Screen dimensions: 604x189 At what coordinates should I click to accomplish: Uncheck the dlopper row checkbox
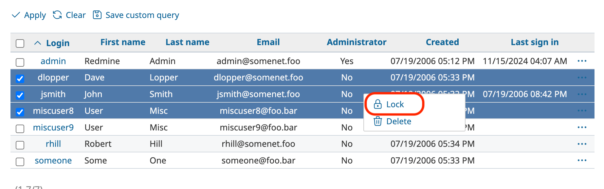coord(20,77)
